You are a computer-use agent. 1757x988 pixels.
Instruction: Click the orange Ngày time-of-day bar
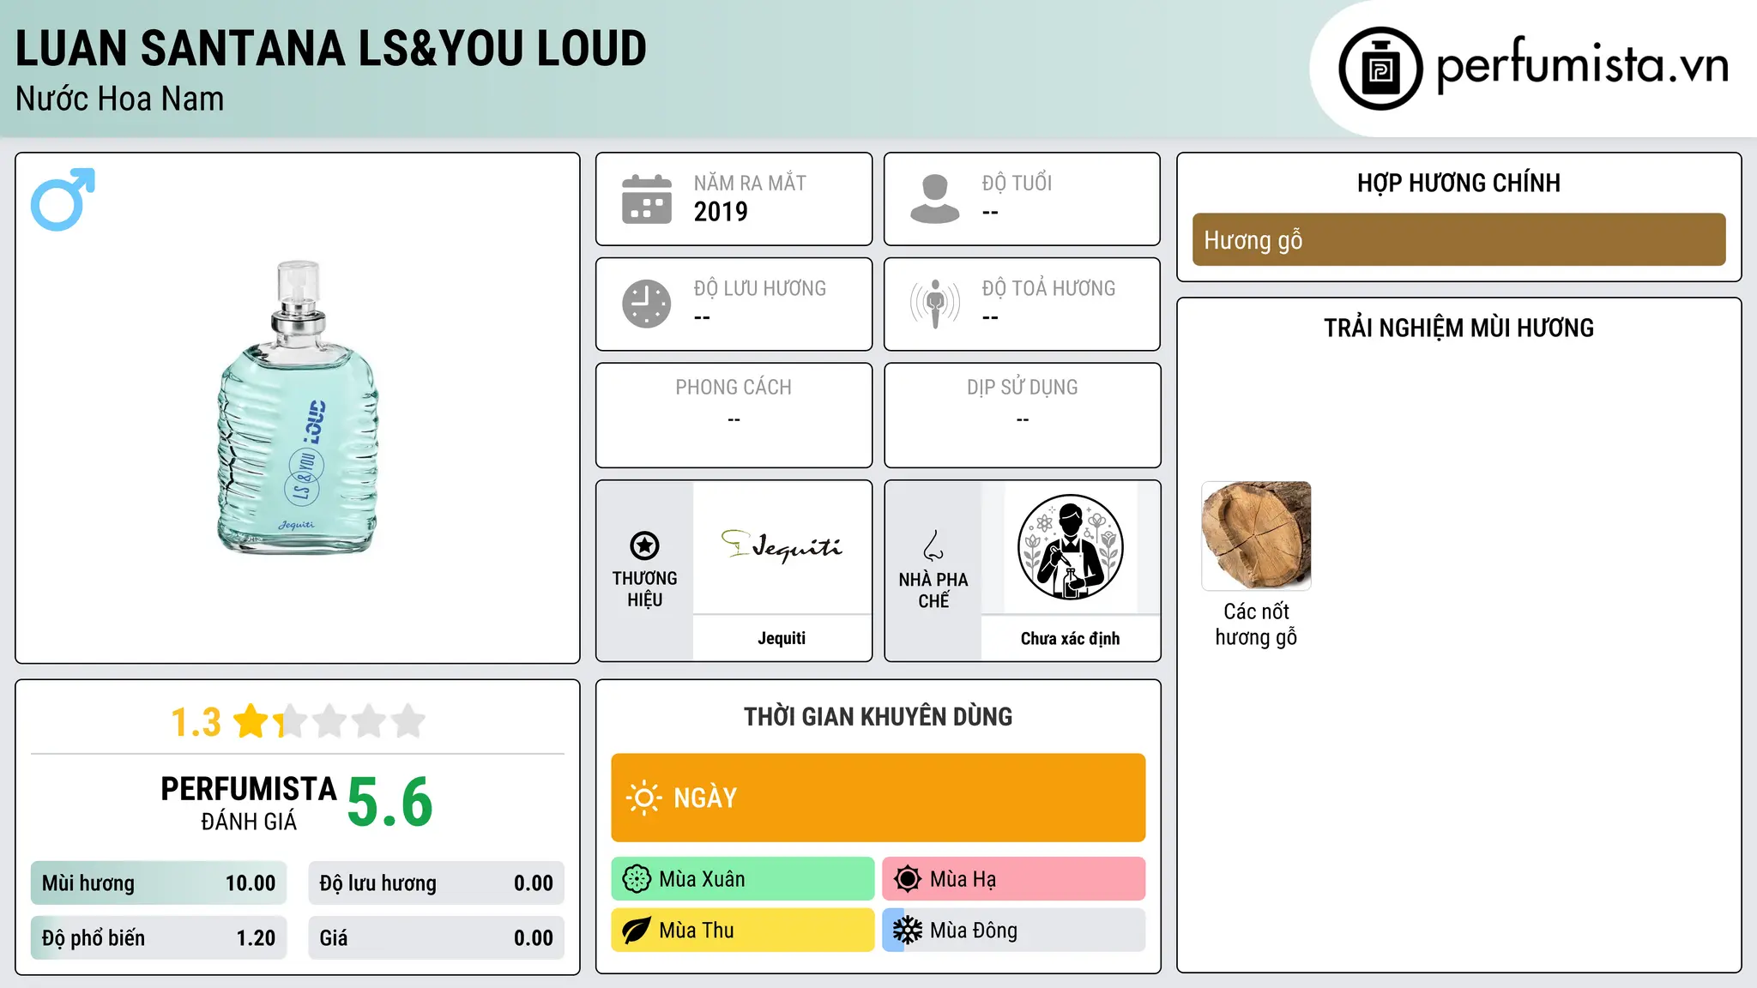(x=878, y=798)
